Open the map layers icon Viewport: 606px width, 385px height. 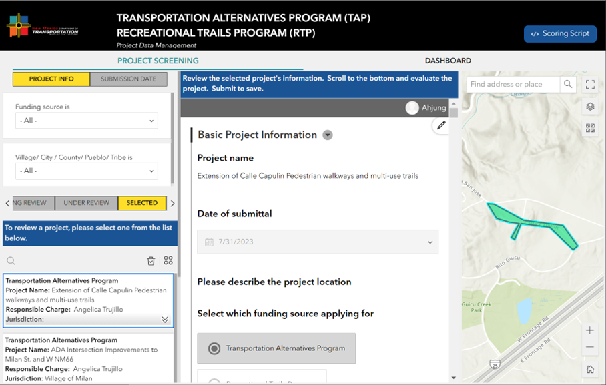pos(590,107)
